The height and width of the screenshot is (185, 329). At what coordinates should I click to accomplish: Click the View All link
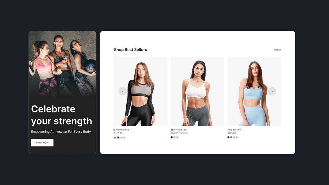coord(277,50)
